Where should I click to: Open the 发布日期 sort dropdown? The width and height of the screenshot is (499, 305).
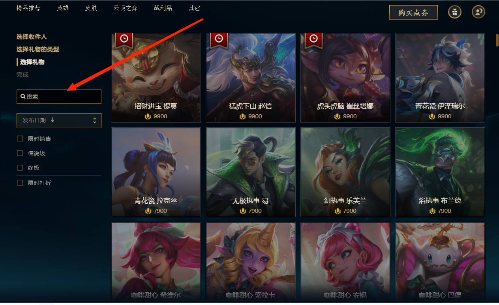pyautogui.click(x=59, y=121)
